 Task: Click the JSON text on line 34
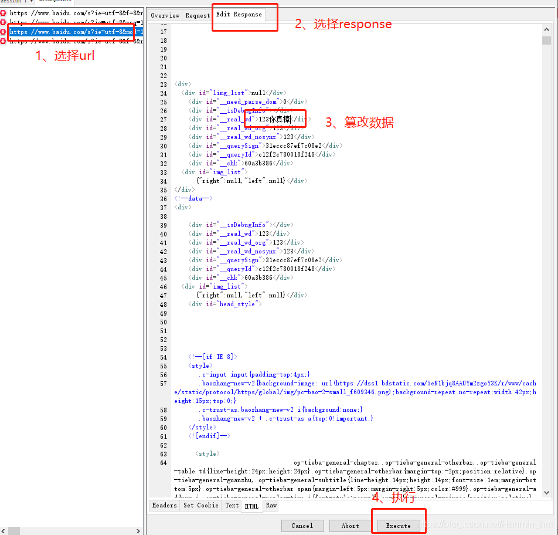pos(240,181)
